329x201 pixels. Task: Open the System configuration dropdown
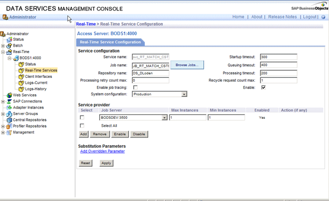[x=184, y=94]
